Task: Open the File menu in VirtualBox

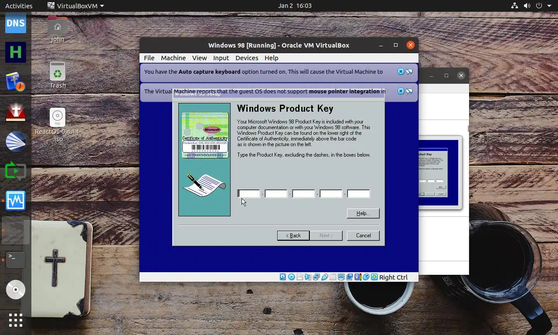Action: coord(149,58)
